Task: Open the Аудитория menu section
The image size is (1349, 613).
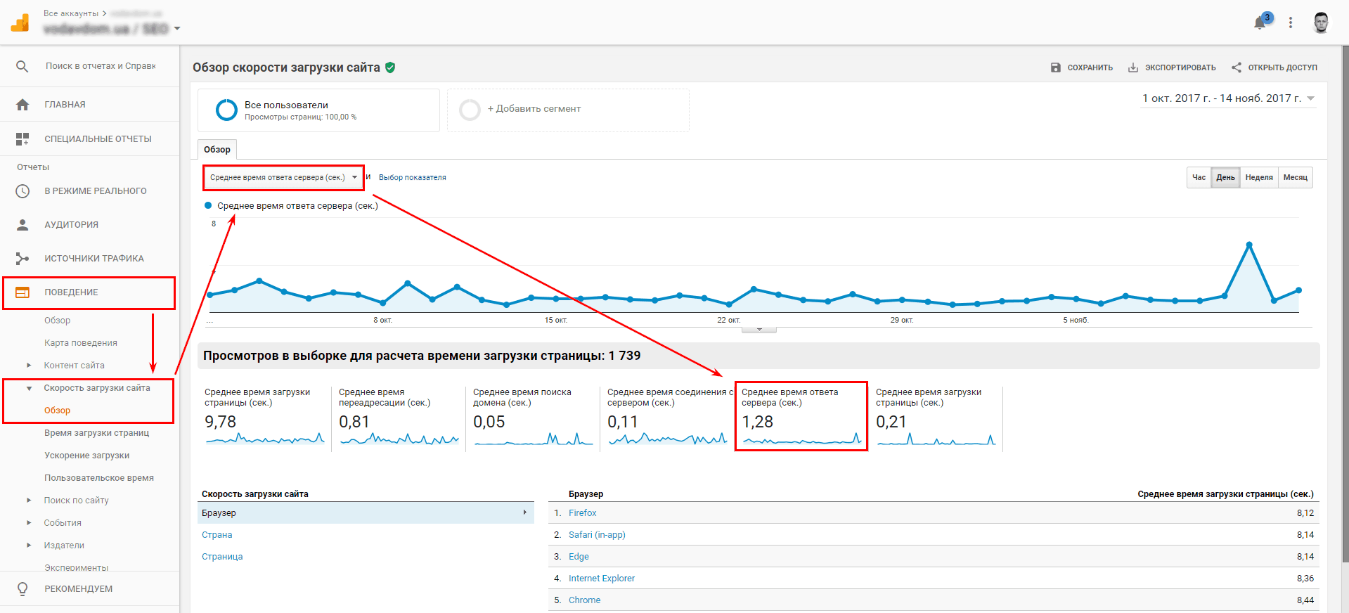Action: [x=71, y=225]
